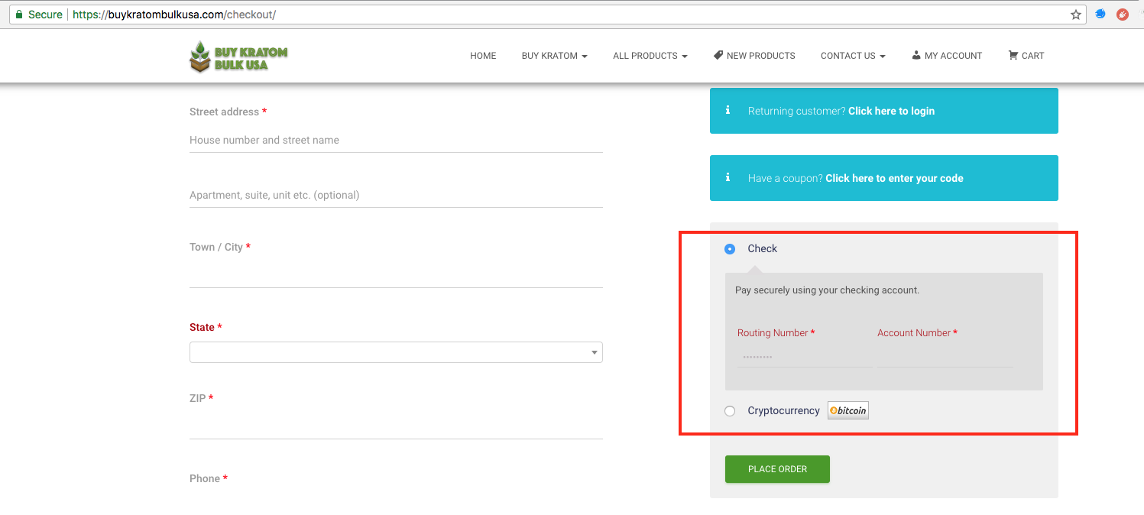Click here to enter your code link

(894, 178)
